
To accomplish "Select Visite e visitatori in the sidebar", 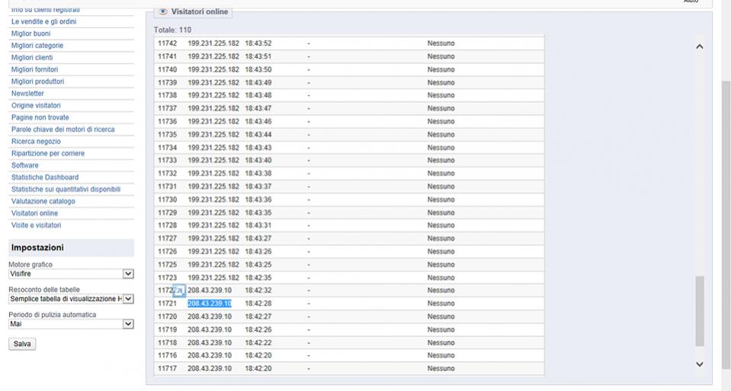I will click(x=36, y=226).
